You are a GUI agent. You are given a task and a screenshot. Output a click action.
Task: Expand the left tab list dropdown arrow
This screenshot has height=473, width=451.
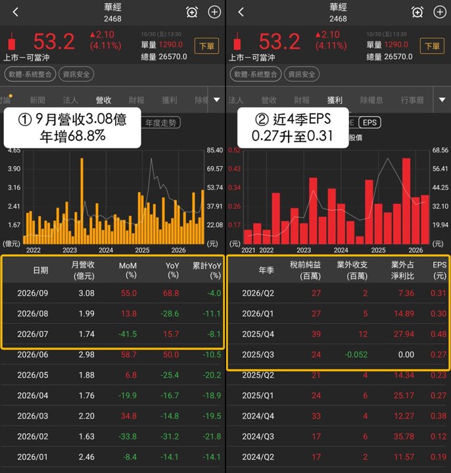click(217, 100)
